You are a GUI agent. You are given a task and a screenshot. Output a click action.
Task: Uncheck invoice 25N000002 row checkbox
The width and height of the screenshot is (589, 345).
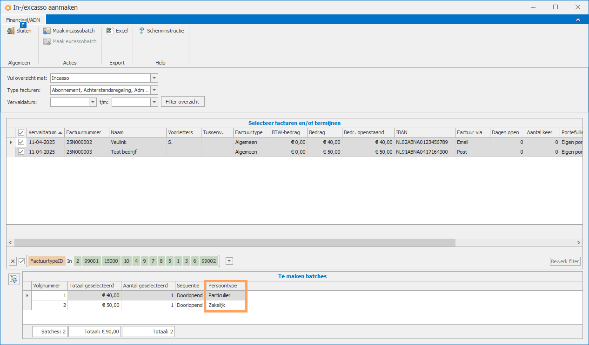[x=21, y=142]
